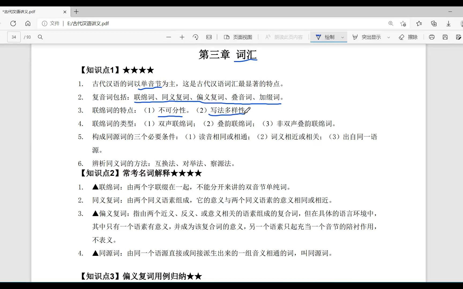Screen dimensions: 463x289
Task: Click 朗读此页内容 read aloud button
Action: click(284, 37)
